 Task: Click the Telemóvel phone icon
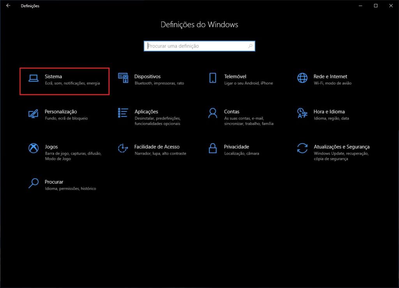tap(213, 78)
